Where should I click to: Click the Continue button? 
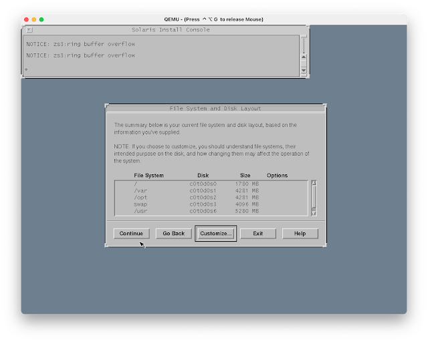[x=131, y=233]
